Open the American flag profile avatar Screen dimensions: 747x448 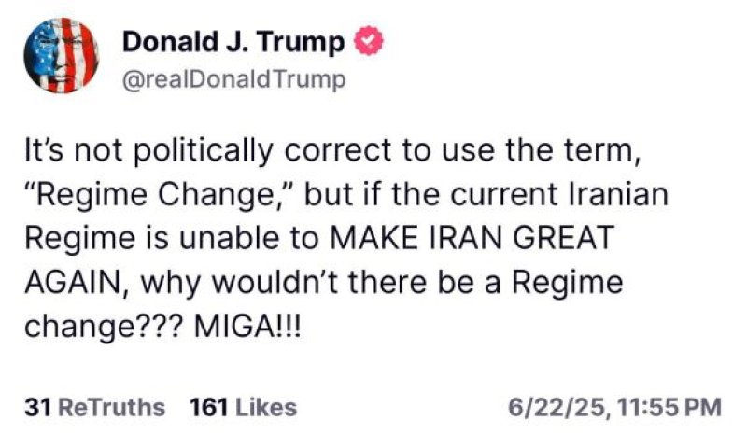pyautogui.click(x=62, y=56)
